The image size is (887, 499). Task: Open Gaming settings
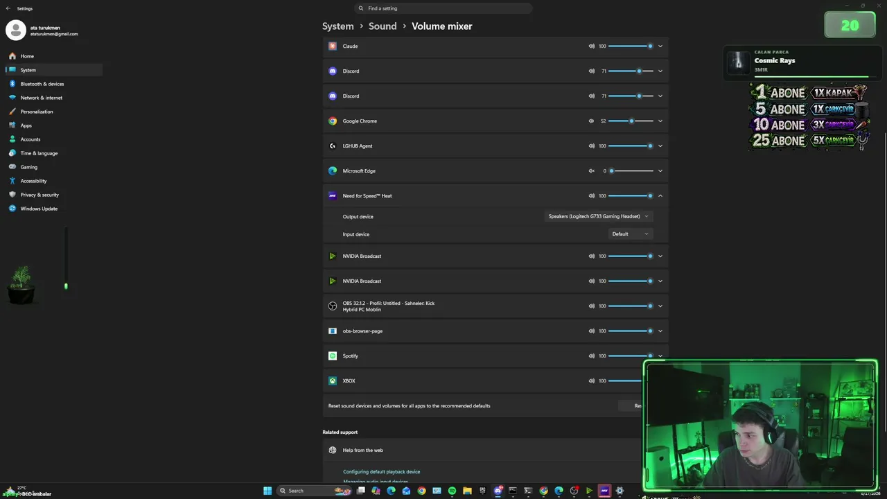tap(54, 167)
